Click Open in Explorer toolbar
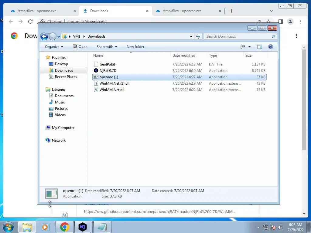 click(x=80, y=47)
